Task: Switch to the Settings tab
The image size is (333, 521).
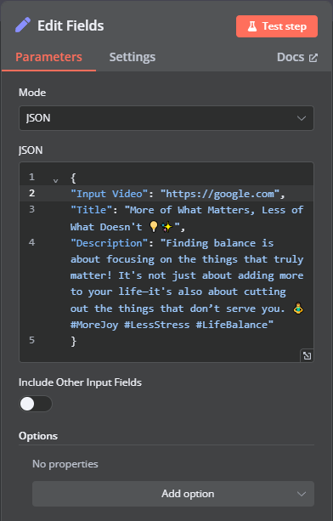Action: tap(133, 57)
